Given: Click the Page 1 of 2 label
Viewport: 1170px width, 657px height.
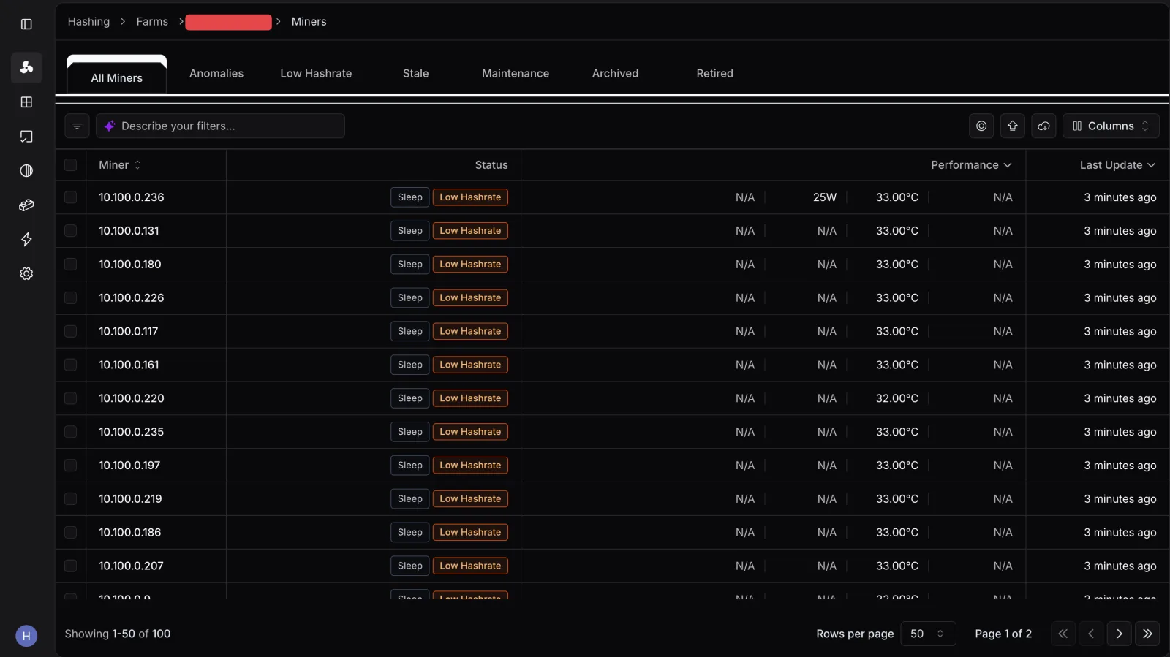Looking at the screenshot, I should tap(1003, 634).
